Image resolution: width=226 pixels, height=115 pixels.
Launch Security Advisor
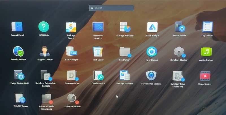tap(18, 51)
